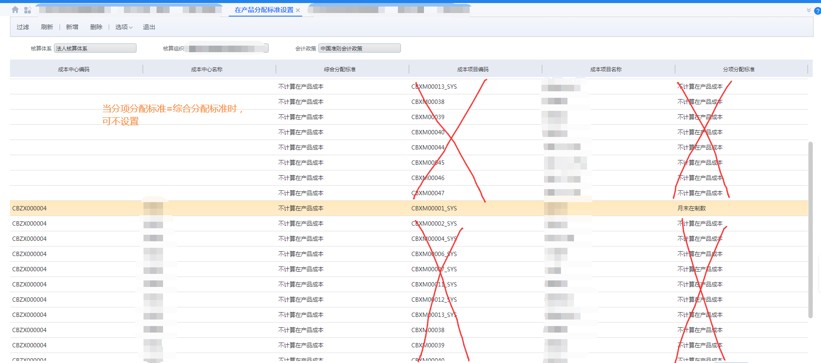
Task: Refresh the list with 刷新
Action: point(47,27)
